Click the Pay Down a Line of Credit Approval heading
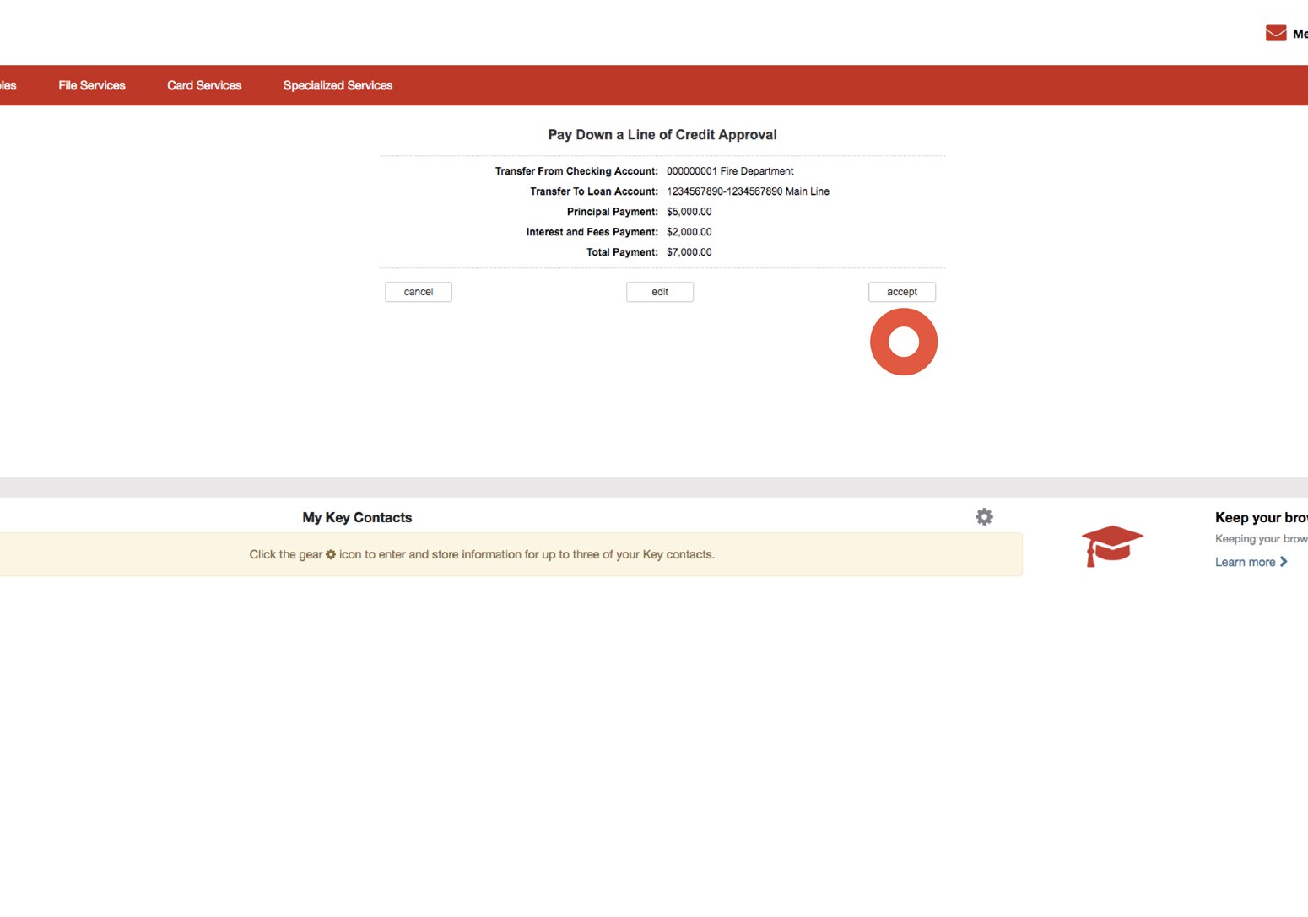 click(x=662, y=134)
